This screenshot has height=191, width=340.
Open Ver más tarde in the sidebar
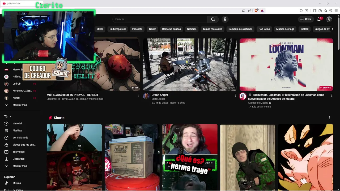20,138
